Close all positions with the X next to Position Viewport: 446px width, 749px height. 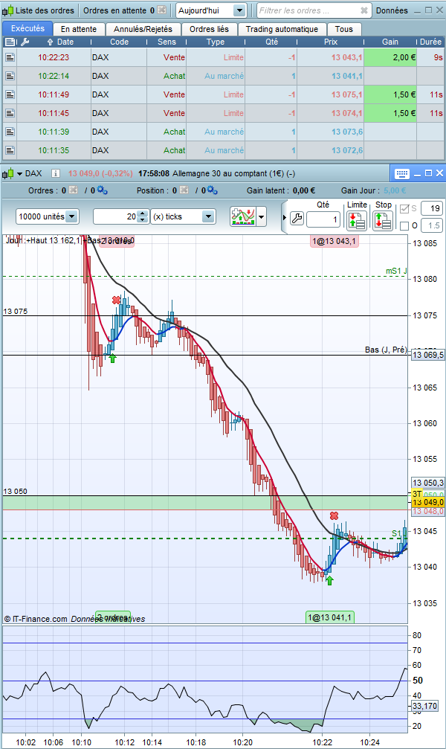tap(184, 190)
